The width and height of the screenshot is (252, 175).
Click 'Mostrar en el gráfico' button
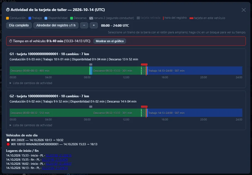pos(110,41)
